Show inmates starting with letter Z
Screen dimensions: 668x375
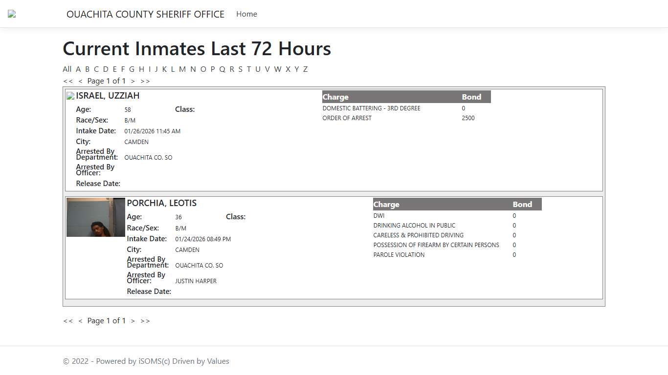tap(305, 69)
